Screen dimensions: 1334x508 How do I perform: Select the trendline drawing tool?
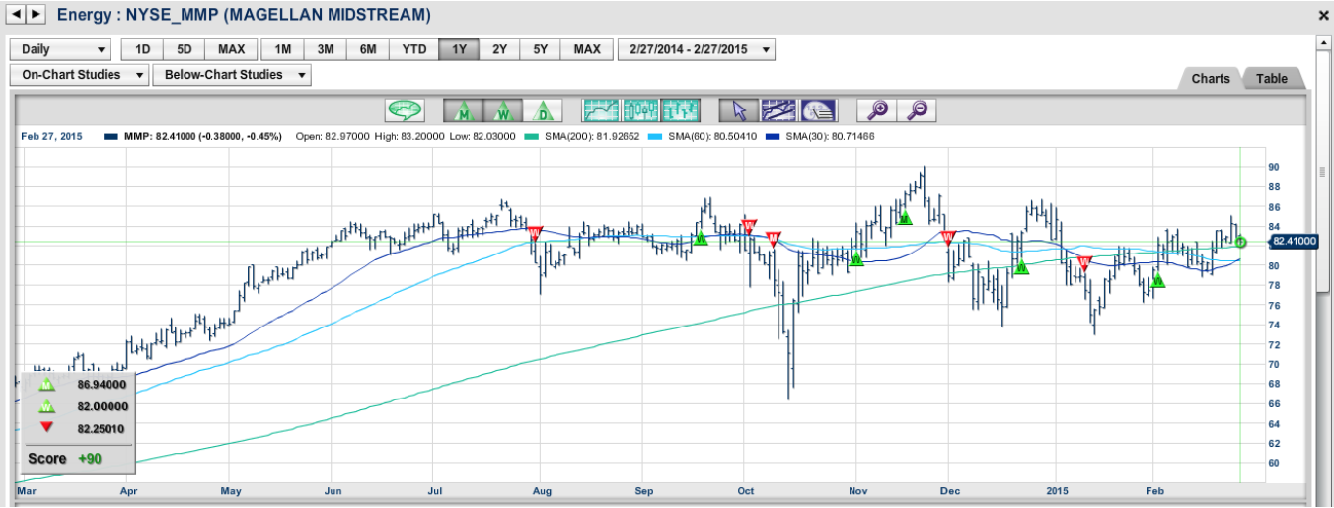pyautogui.click(x=778, y=110)
